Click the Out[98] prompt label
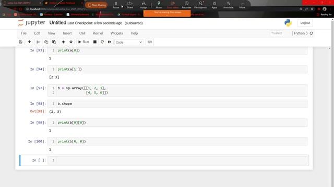 [38, 111]
